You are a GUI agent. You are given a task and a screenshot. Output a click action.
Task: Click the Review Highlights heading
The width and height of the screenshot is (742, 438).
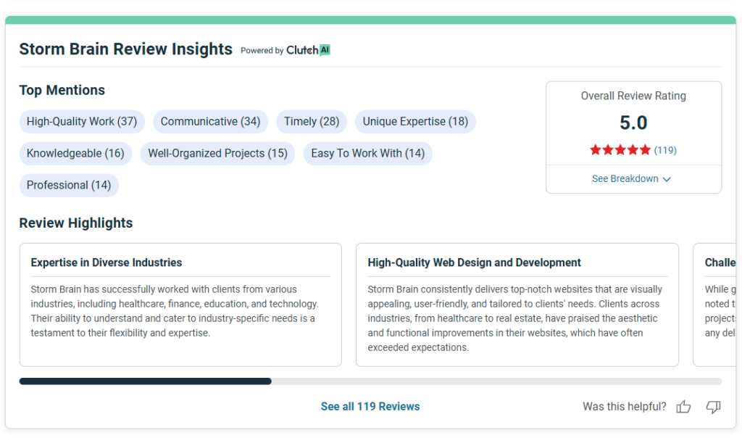tap(75, 223)
